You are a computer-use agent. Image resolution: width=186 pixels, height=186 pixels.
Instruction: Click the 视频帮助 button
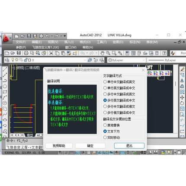(x=59, y=146)
